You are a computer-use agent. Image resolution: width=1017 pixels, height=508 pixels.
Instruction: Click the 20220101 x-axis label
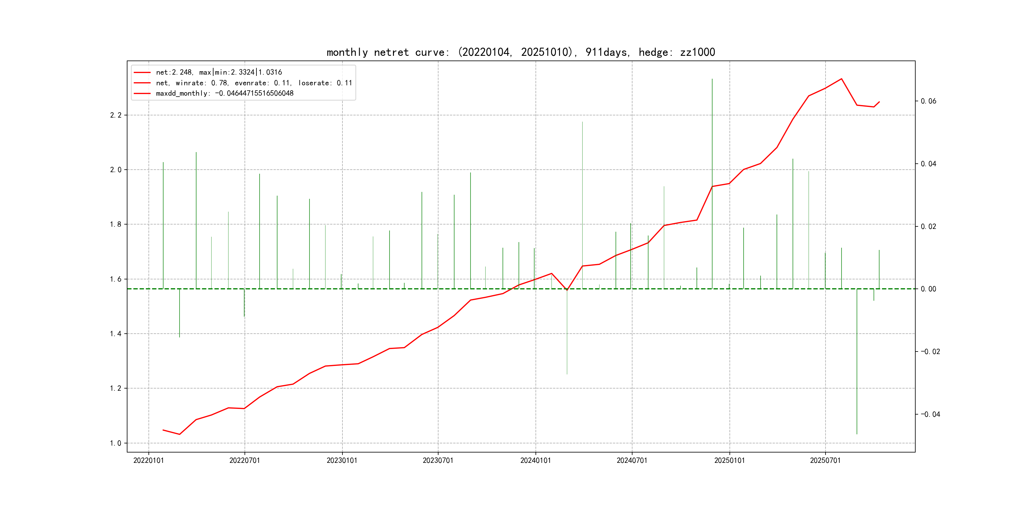pyautogui.click(x=148, y=461)
